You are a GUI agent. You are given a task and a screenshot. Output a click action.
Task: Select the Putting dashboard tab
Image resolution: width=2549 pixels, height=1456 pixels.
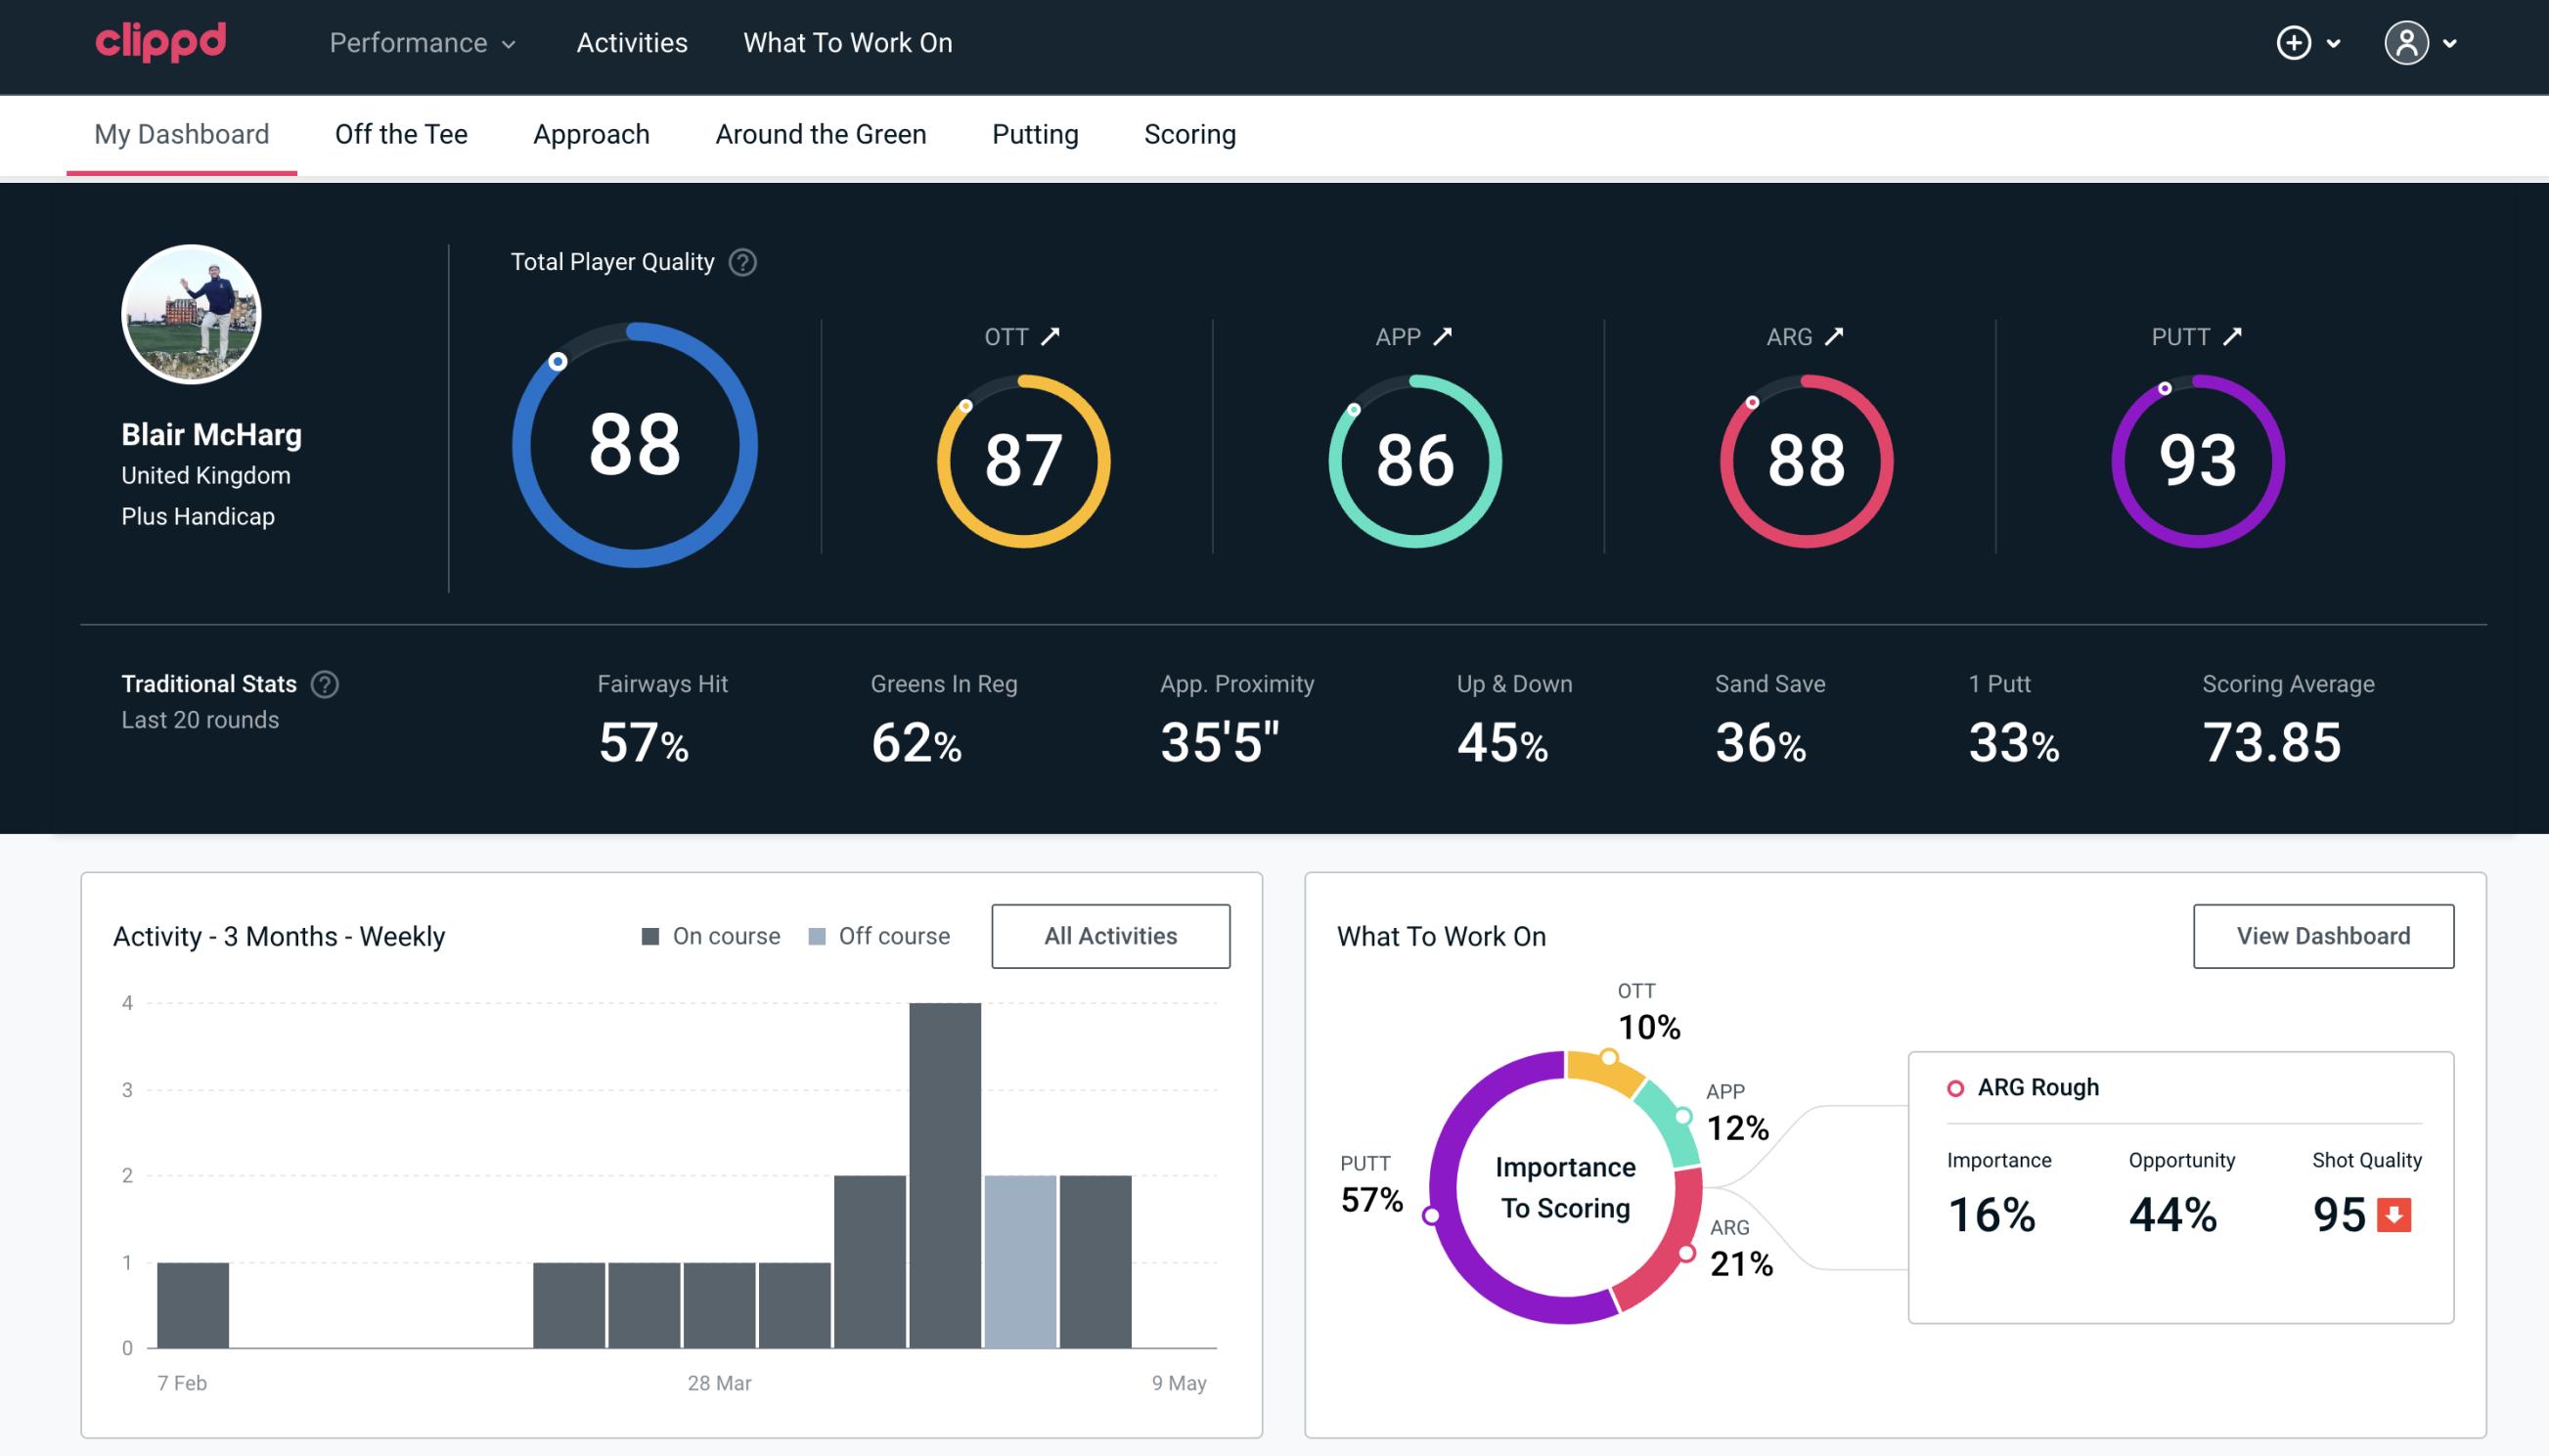pyautogui.click(x=1035, y=133)
